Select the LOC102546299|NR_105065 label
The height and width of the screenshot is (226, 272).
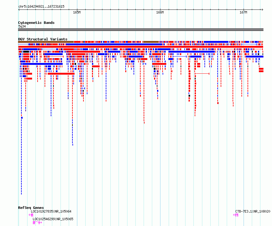tap(53, 219)
